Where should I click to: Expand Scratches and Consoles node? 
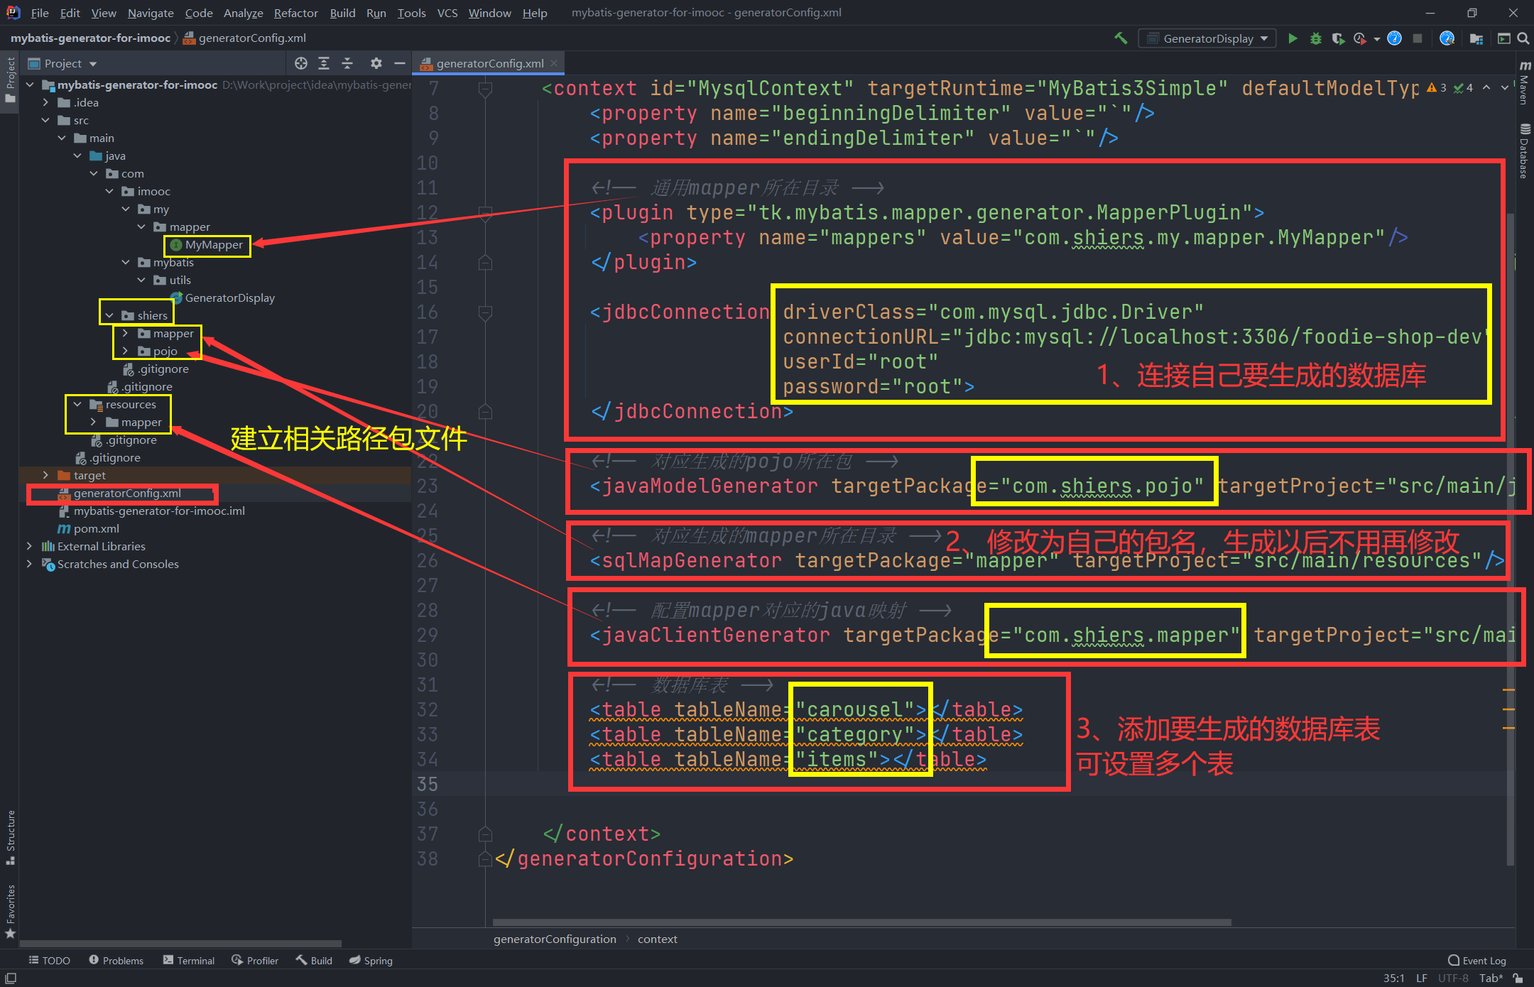(29, 564)
